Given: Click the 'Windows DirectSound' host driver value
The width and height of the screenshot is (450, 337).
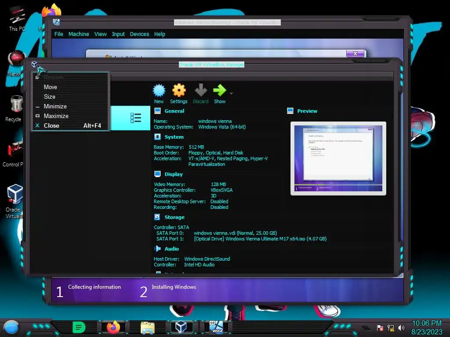Looking at the screenshot, I should coord(207,259).
